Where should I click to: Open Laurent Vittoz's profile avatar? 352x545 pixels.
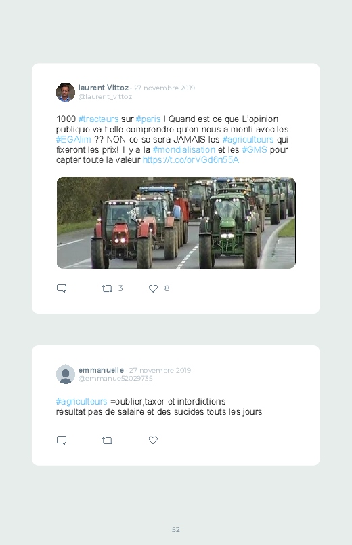click(x=66, y=92)
